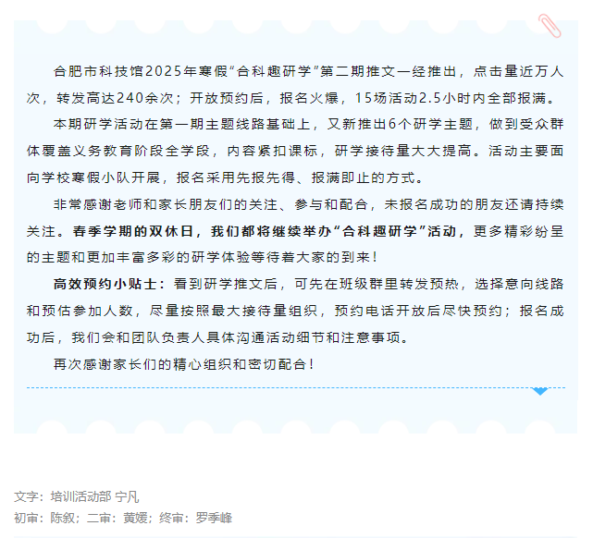Viewport: 593px width, 538px height.
Task: Click the quoted phrase 合科趣研学 in first line
Action: coord(274,71)
